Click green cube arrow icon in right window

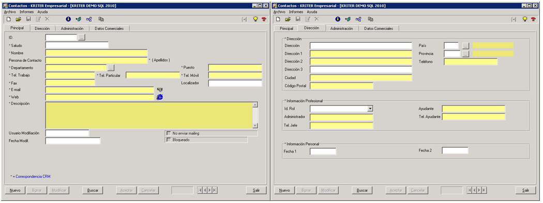tap(348, 20)
